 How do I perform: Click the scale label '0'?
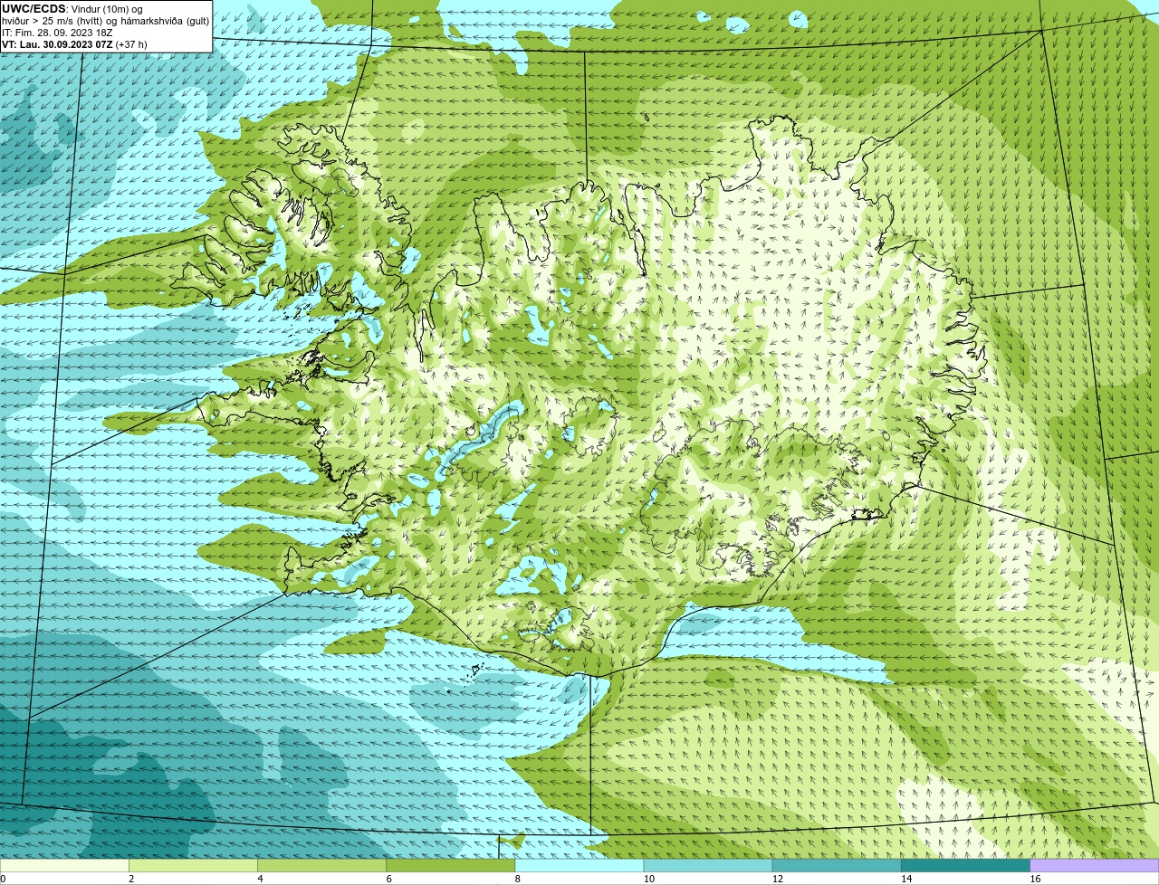(3, 879)
